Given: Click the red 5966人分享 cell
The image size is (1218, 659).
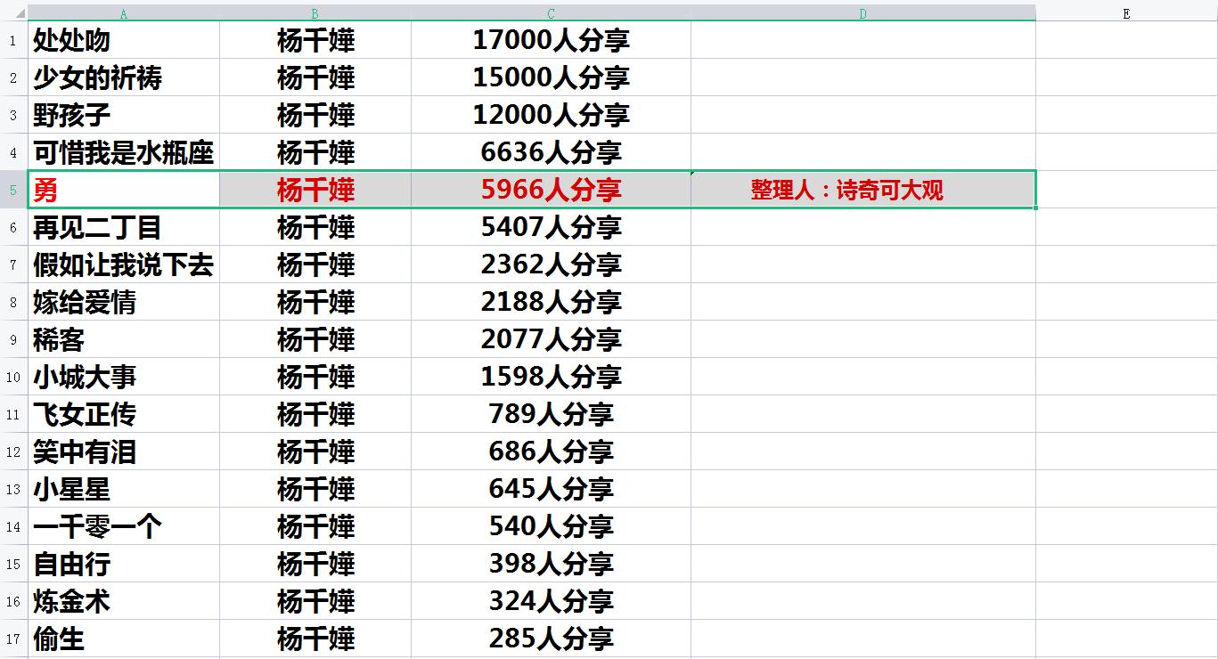Looking at the screenshot, I should coord(551,190).
